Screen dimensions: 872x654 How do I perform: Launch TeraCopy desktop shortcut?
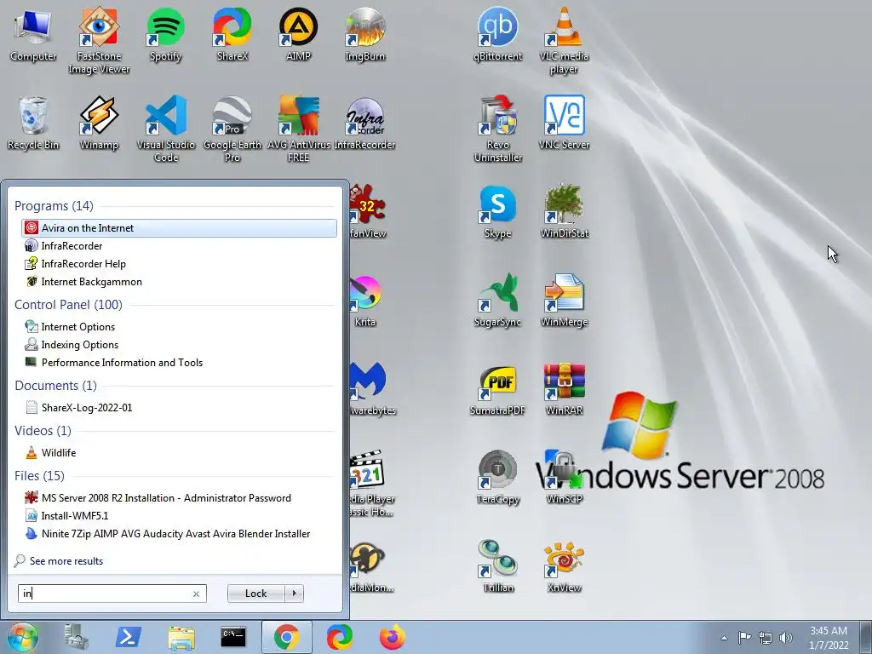[497, 479]
